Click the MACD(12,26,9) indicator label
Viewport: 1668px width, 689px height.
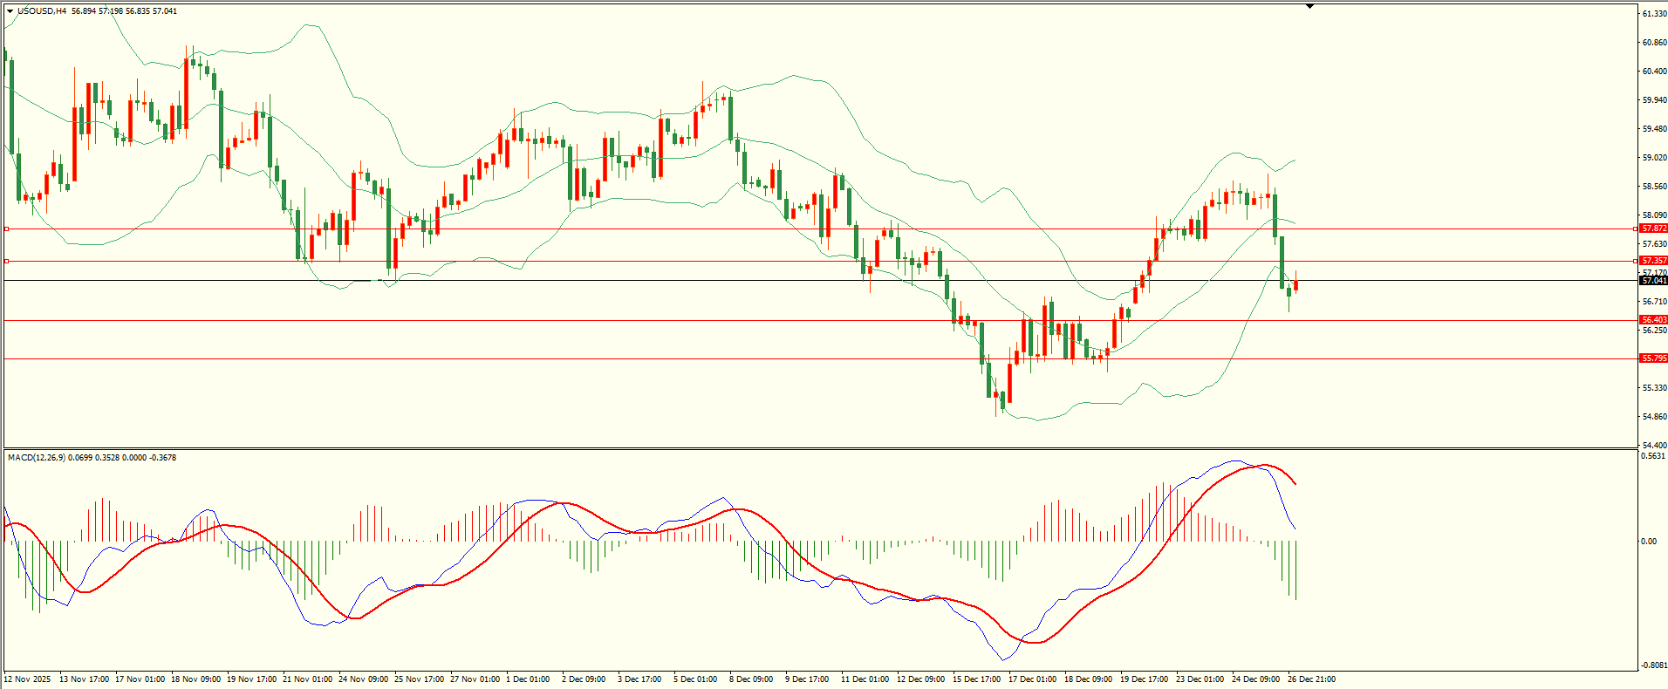click(35, 458)
